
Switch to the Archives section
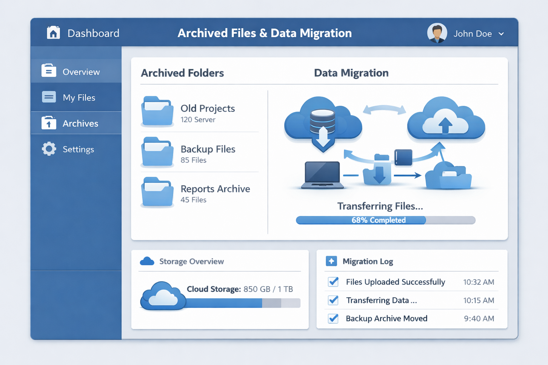click(80, 123)
